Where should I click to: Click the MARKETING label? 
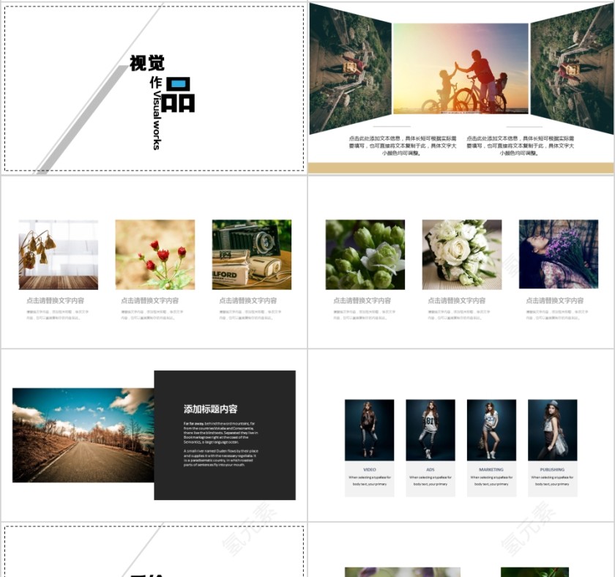(x=491, y=469)
